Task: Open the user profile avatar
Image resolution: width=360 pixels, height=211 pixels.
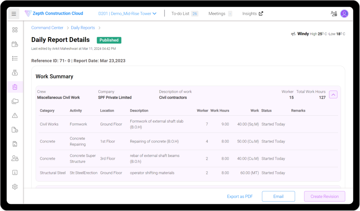Action: (344, 13)
